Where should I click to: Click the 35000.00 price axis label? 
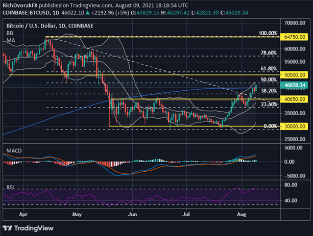[295, 113]
